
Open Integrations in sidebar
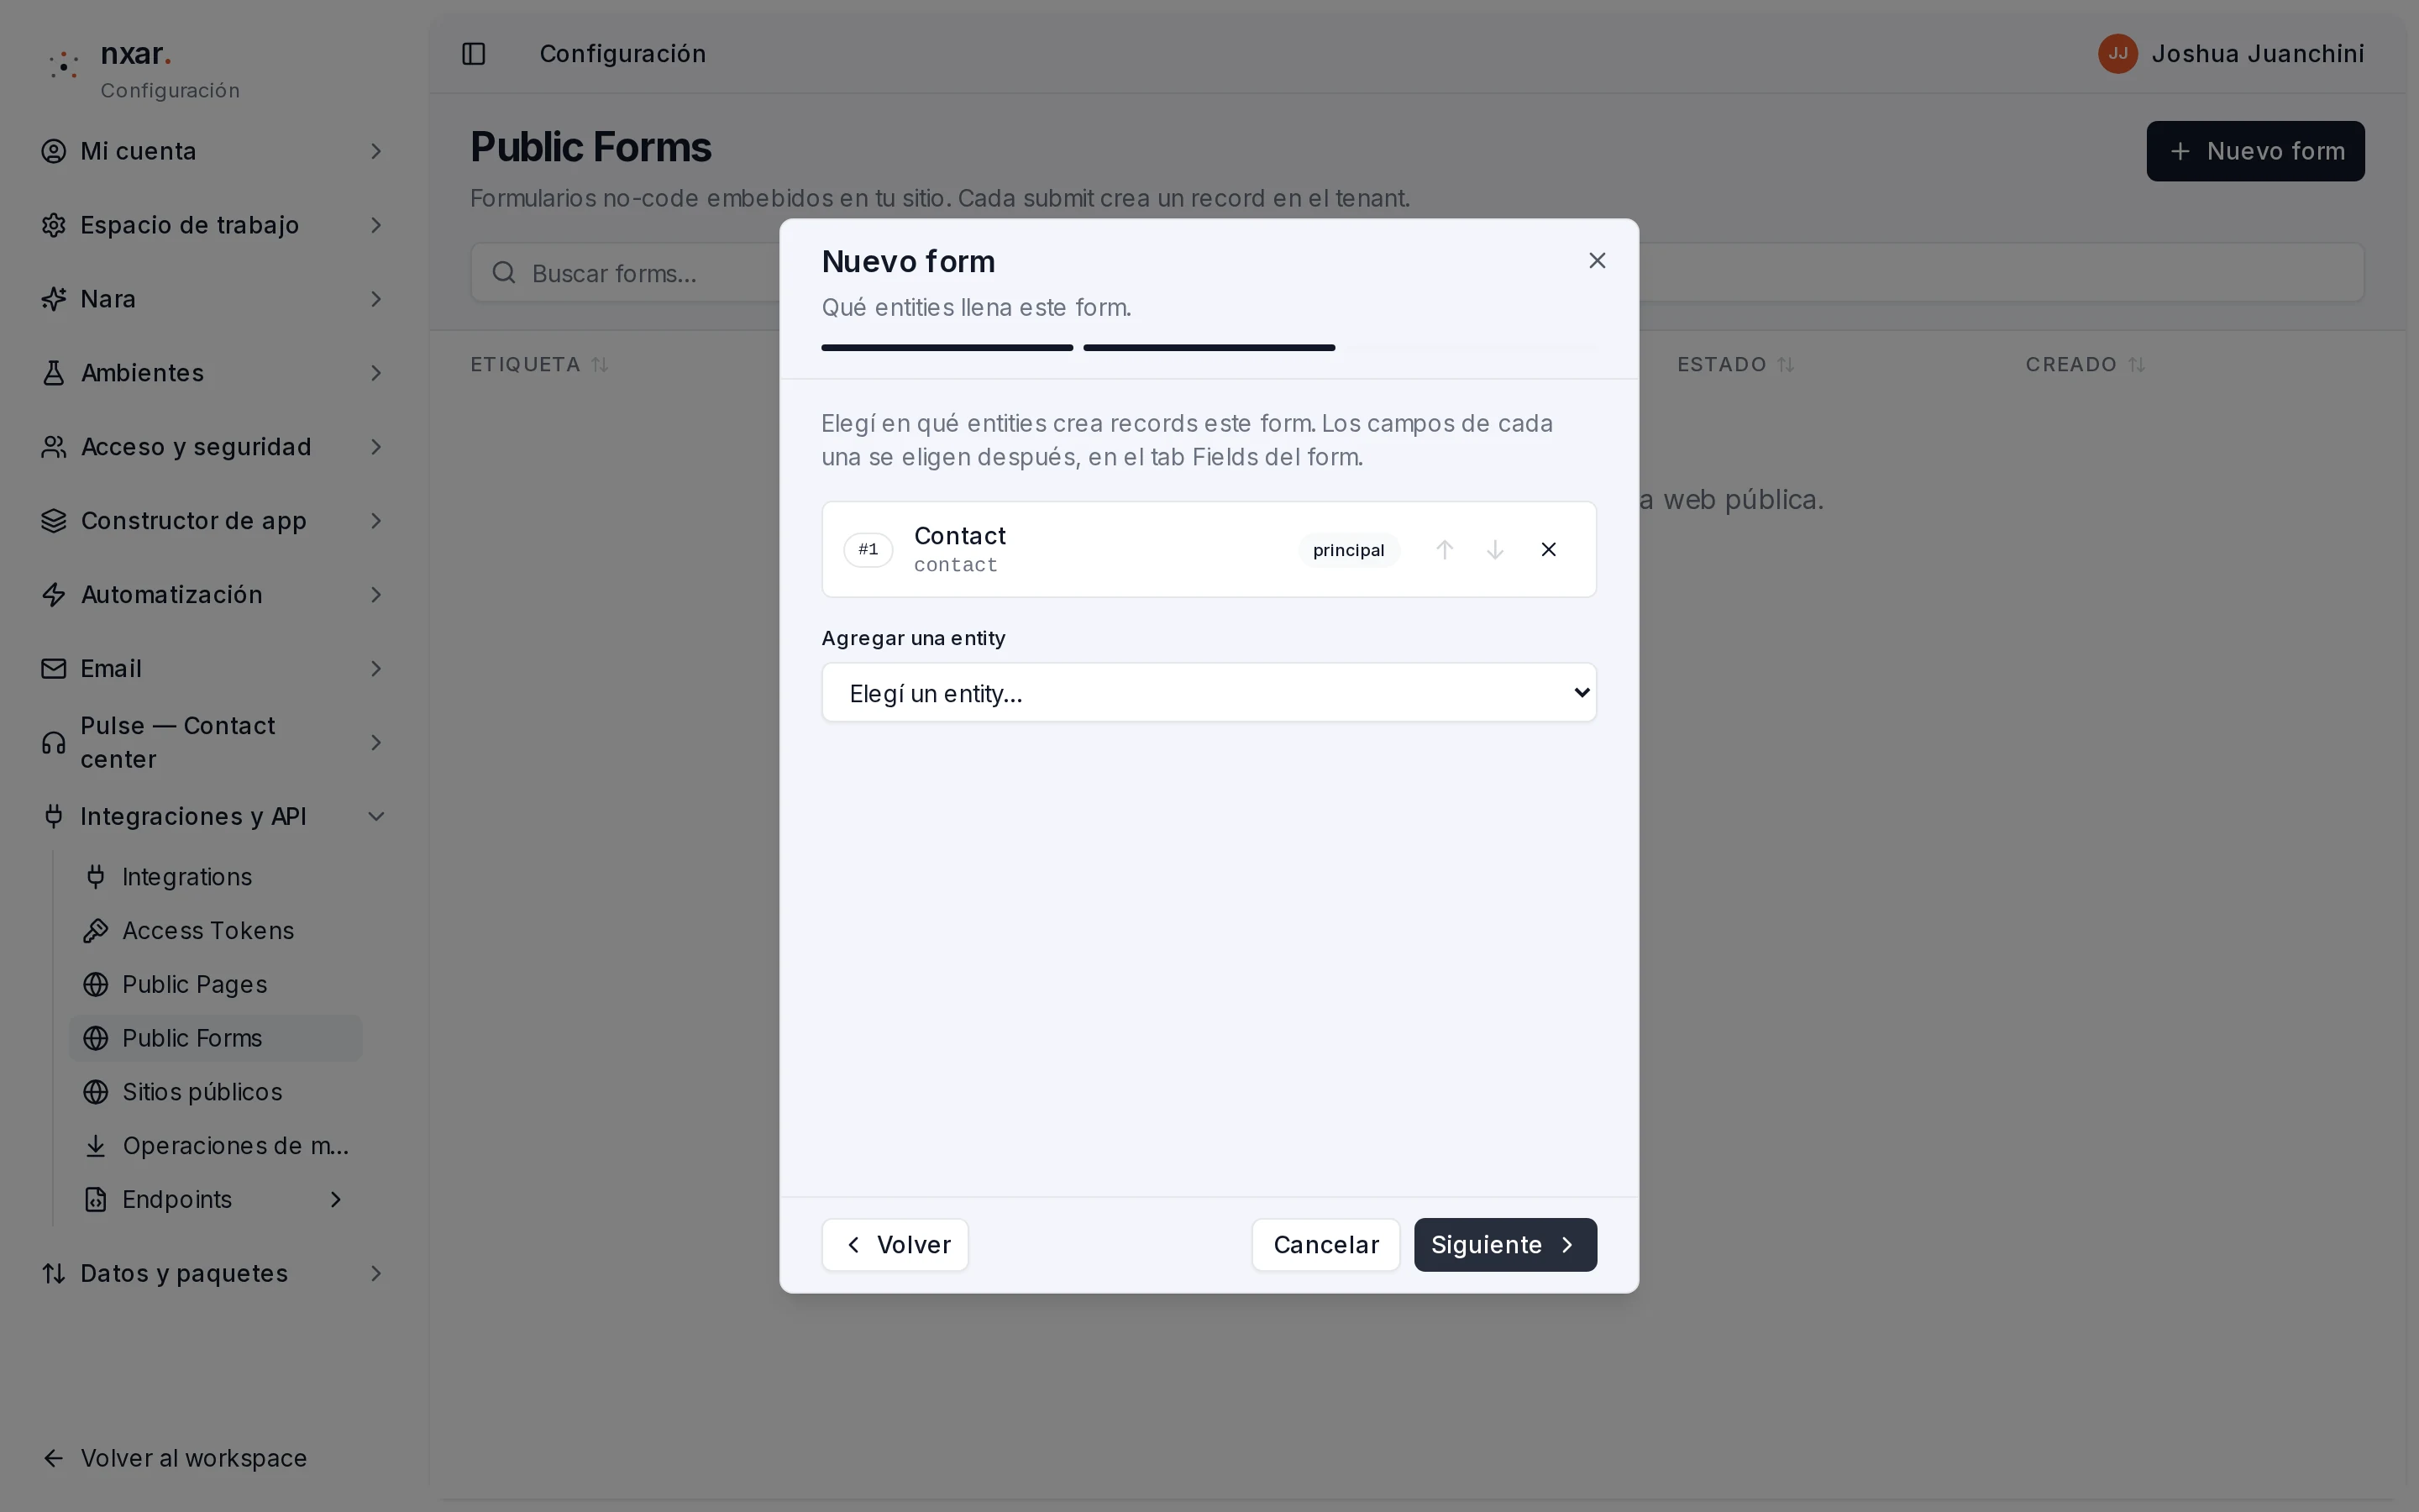[215, 877]
